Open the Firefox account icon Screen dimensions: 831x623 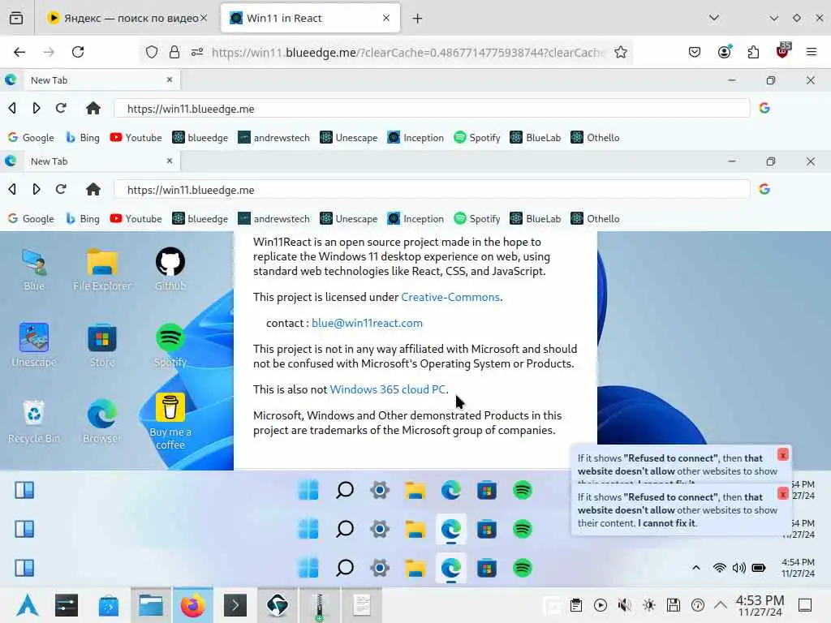[x=725, y=51]
